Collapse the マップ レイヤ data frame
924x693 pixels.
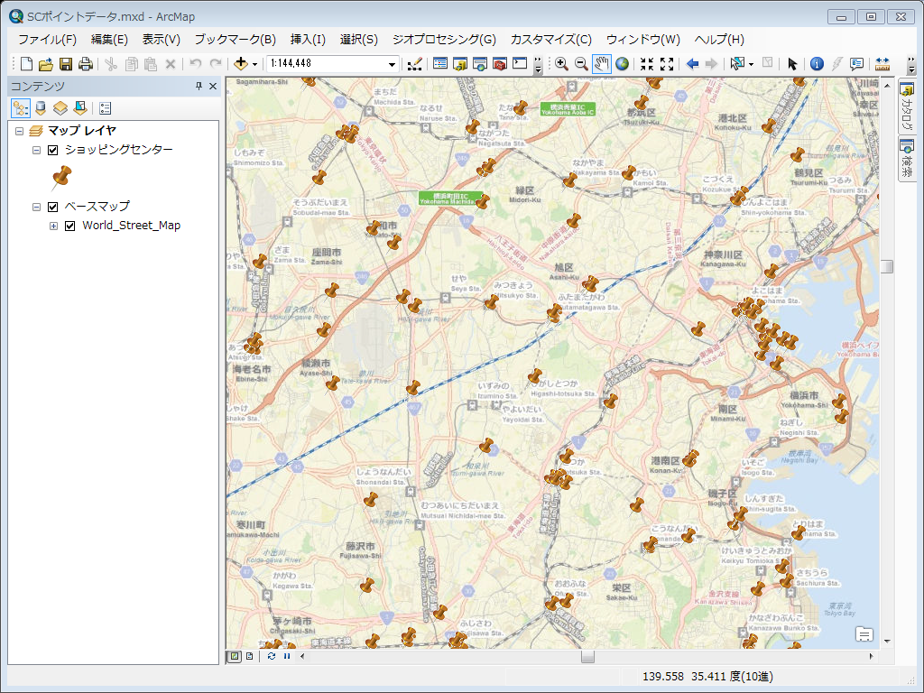point(20,131)
